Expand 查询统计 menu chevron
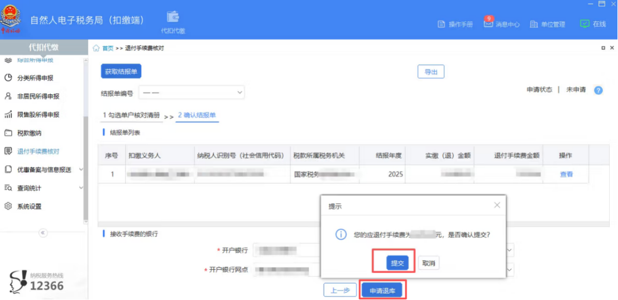The width and height of the screenshot is (618, 300). coord(81,188)
